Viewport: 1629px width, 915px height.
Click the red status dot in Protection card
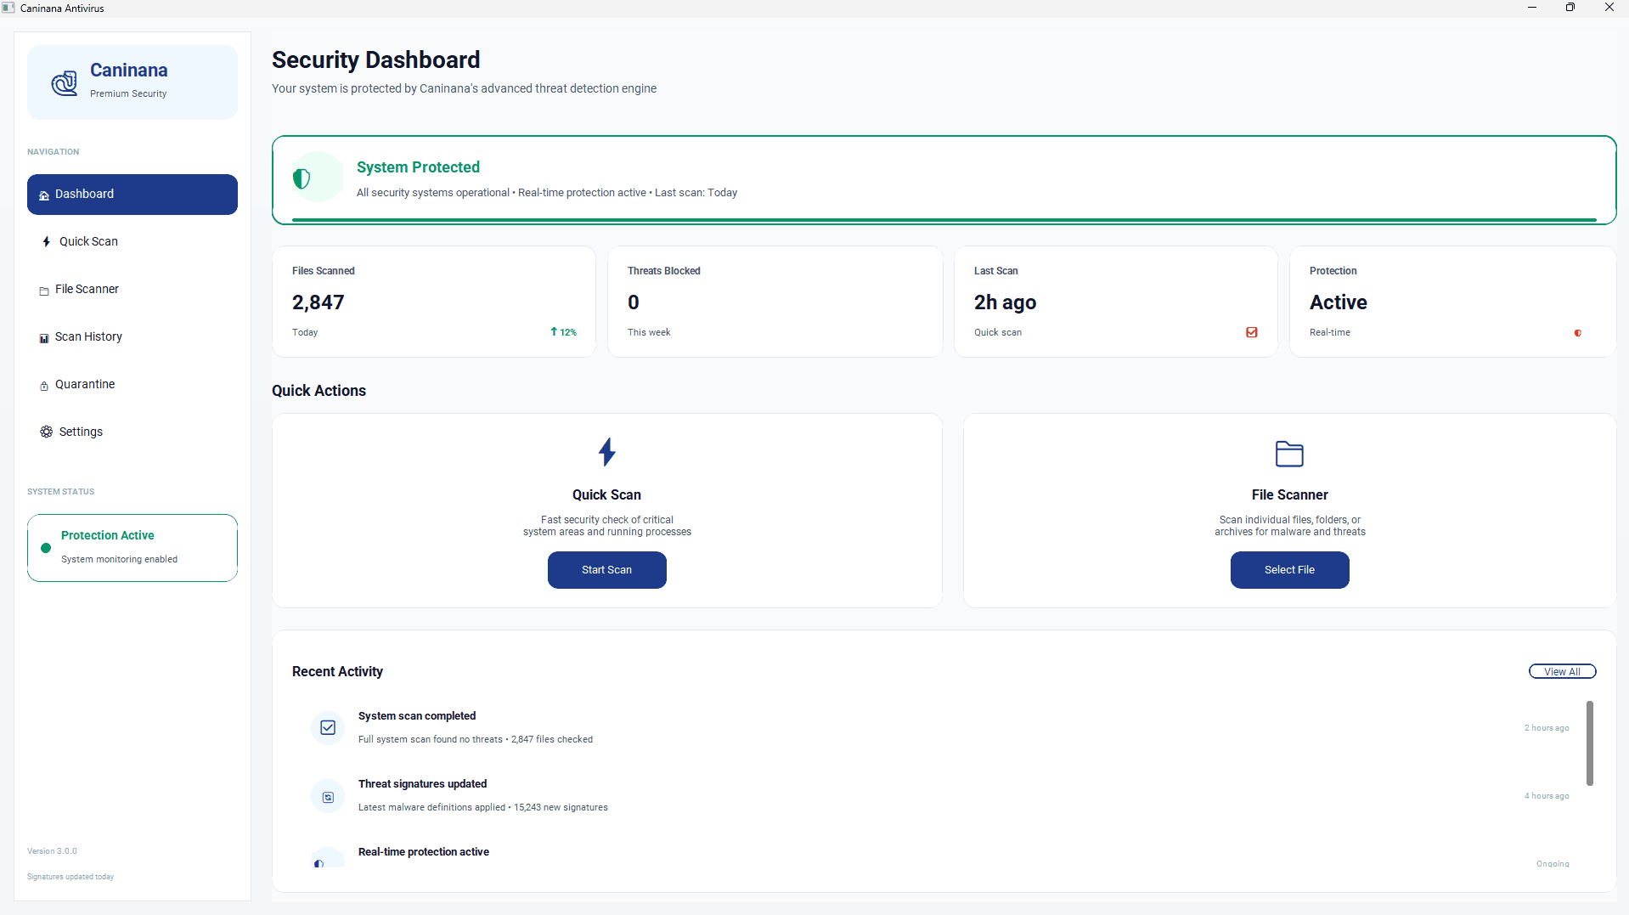[x=1577, y=333]
